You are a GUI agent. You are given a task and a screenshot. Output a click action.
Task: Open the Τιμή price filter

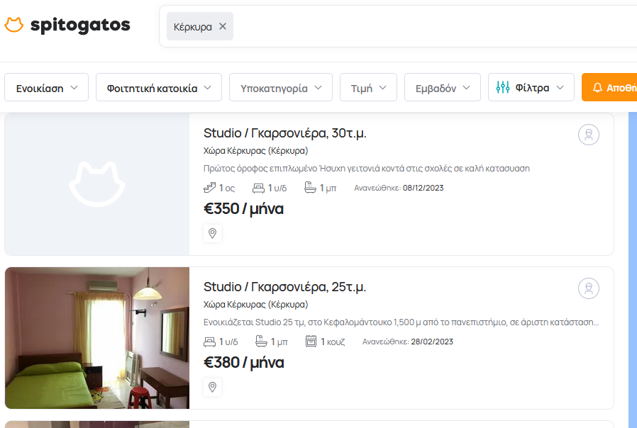point(368,88)
